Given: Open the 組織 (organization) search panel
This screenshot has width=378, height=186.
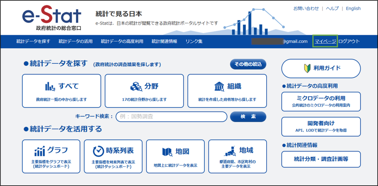Looking at the screenshot, I should [227, 90].
